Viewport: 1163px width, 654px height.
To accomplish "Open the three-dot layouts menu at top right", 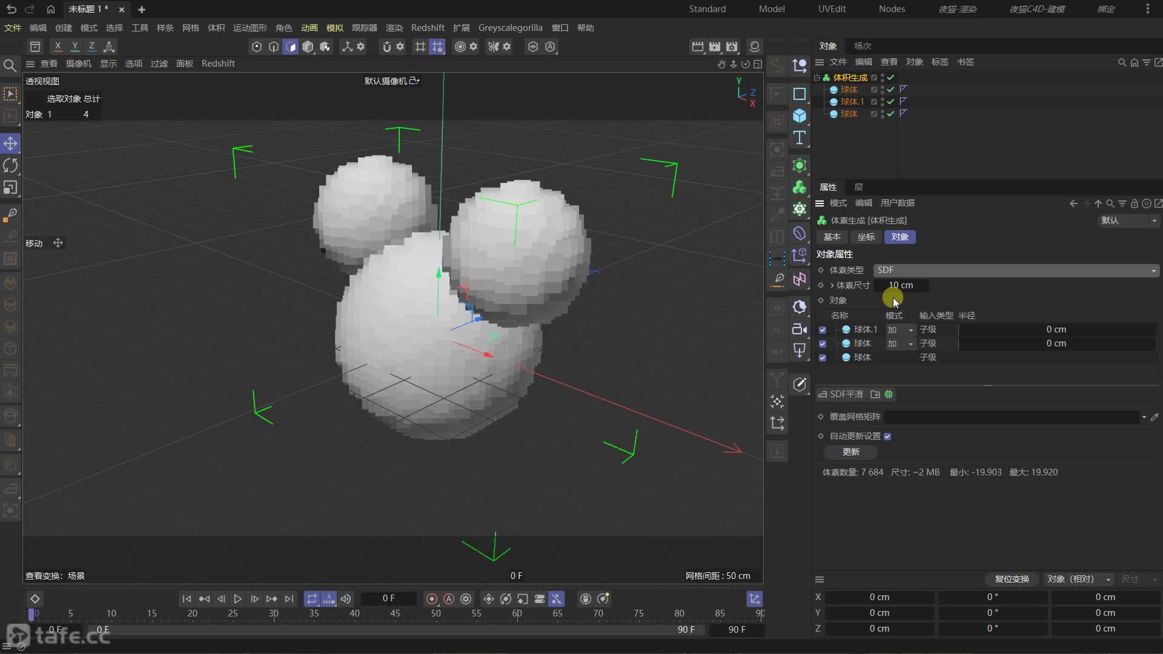I will point(1147,9).
